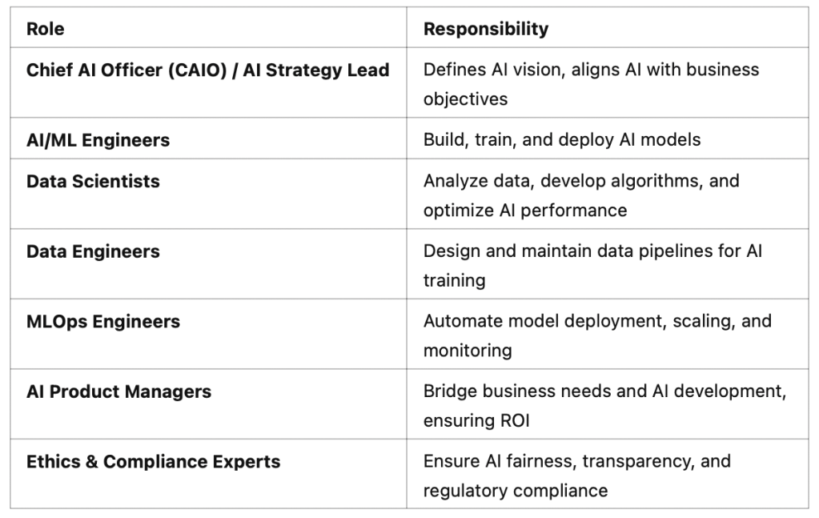Click the word 'monitoring' in MLOps row
The height and width of the screenshot is (518, 819).
pos(468,350)
